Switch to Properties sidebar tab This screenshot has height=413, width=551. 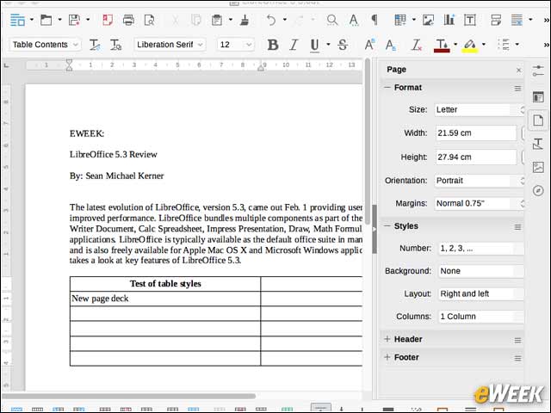(538, 97)
